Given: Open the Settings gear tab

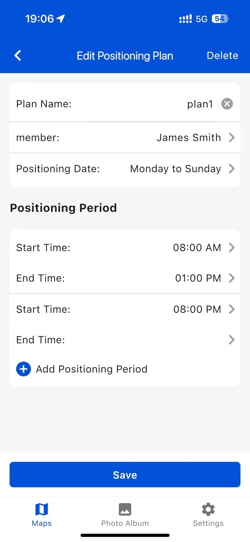Looking at the screenshot, I should (x=208, y=515).
